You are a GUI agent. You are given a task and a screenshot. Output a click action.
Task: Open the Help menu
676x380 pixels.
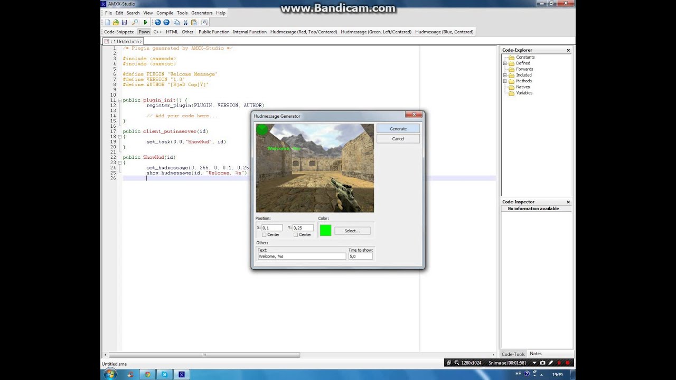coord(221,13)
